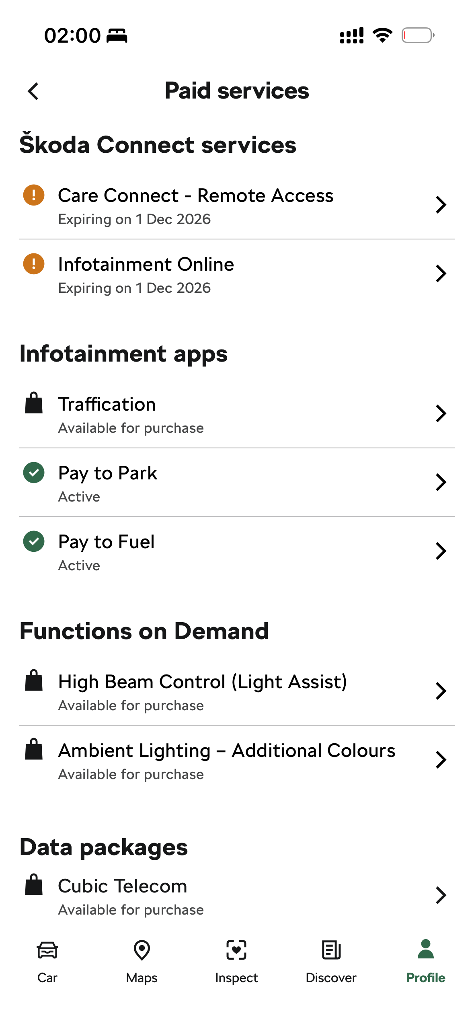
Task: Tap the green checkmark beside Pay to Fuel
Action: click(34, 541)
